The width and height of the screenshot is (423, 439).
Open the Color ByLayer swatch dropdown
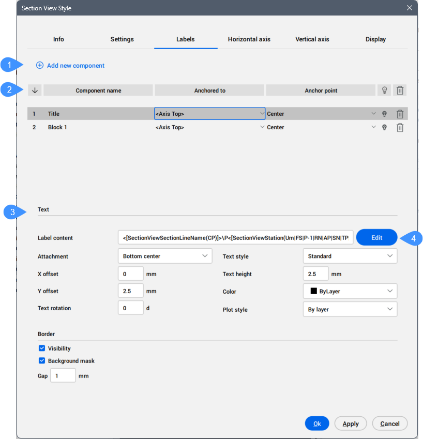pyautogui.click(x=350, y=292)
